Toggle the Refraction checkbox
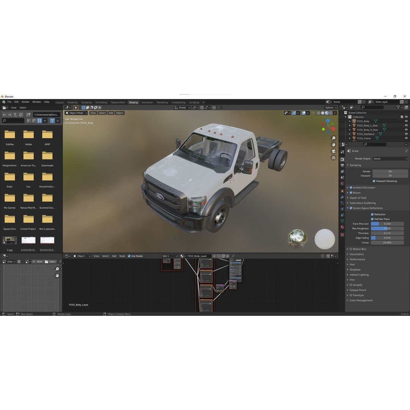 (372, 214)
